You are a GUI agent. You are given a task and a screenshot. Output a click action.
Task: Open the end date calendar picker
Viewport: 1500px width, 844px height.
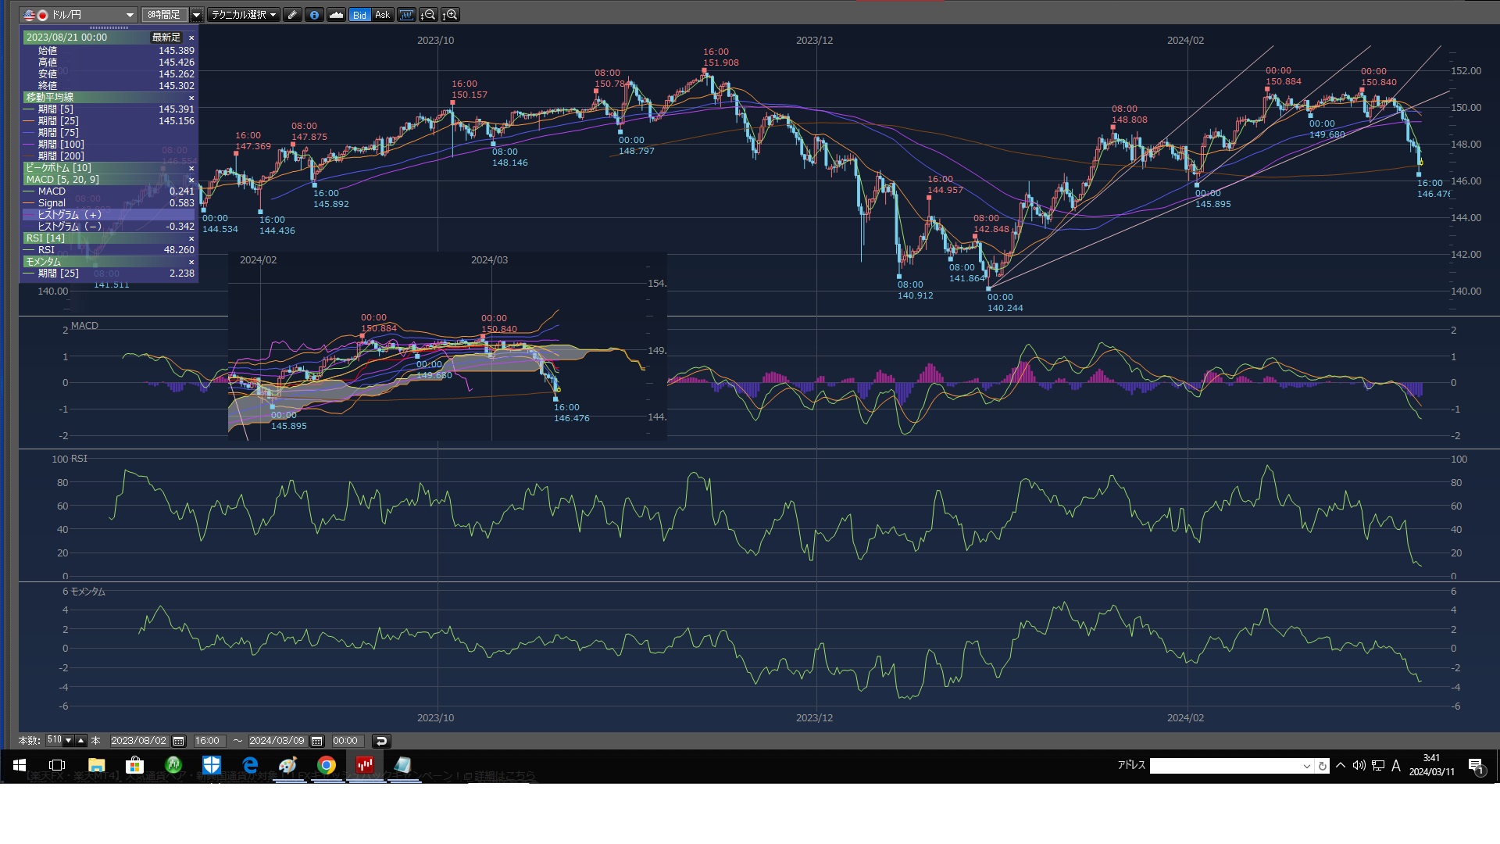pos(316,741)
